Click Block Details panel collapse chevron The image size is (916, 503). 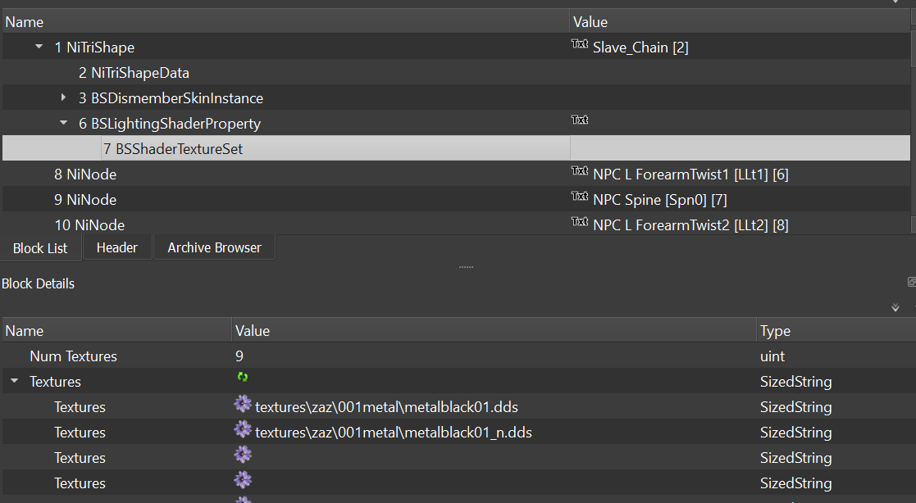click(895, 307)
